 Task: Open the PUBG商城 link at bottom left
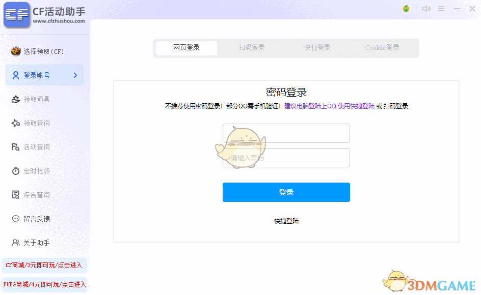(44, 285)
